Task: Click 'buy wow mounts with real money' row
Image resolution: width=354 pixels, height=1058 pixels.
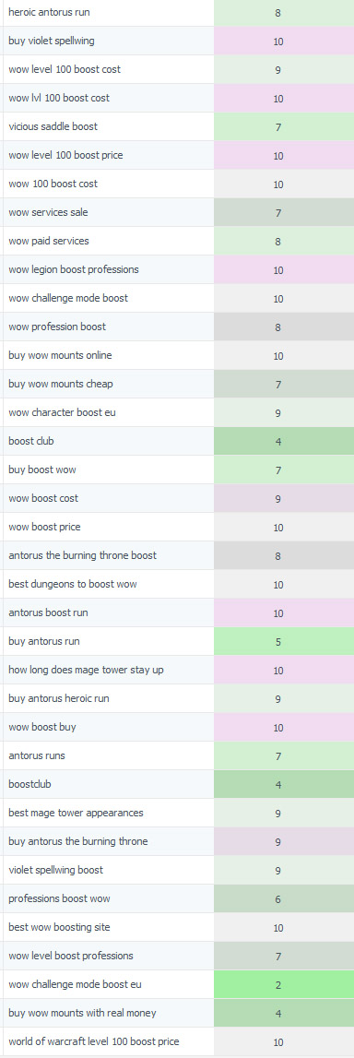Action: coord(178,1013)
